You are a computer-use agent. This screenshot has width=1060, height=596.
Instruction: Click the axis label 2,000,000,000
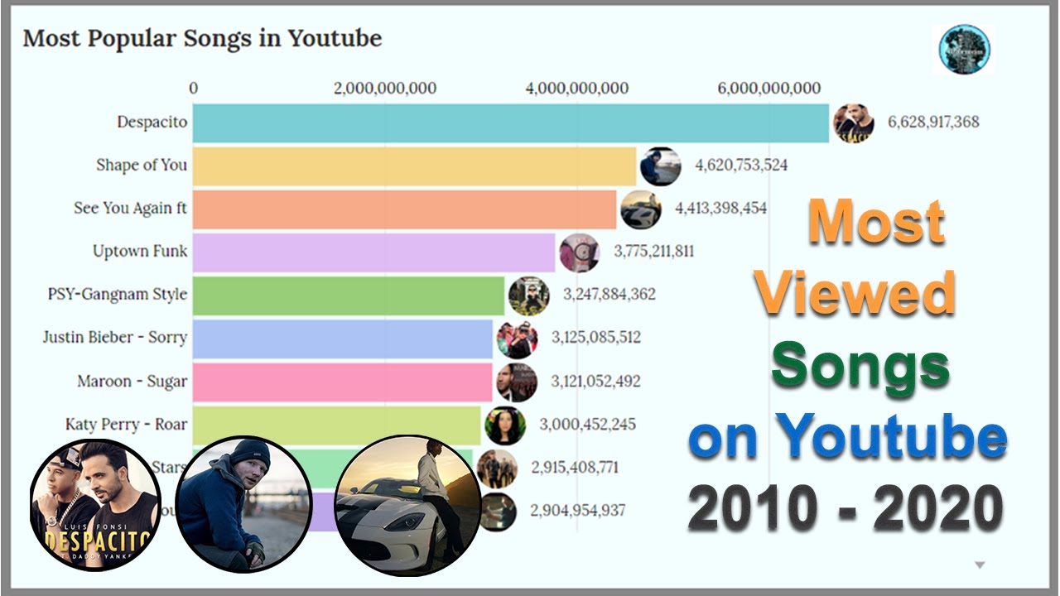pyautogui.click(x=385, y=89)
